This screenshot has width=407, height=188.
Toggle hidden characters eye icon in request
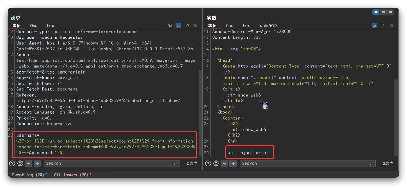point(170,25)
